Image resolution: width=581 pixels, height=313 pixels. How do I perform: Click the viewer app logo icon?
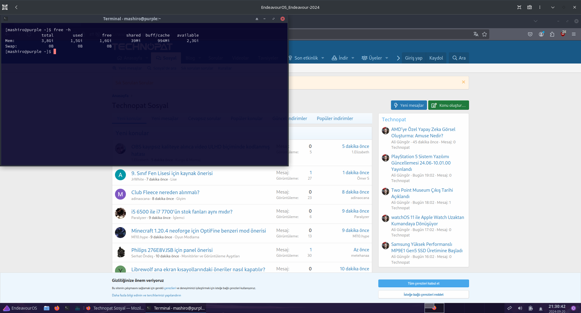[x=5, y=7]
